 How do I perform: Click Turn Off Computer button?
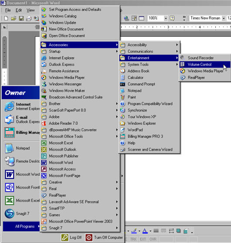click(104, 237)
